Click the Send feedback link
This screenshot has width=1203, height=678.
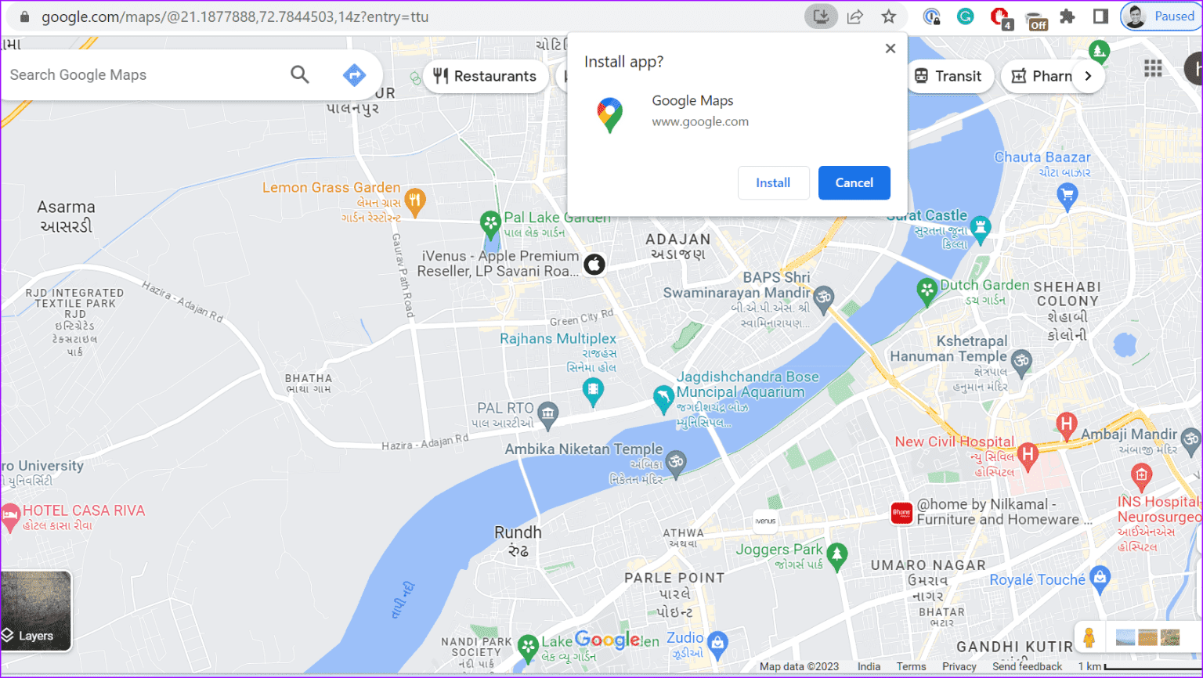(x=1027, y=666)
